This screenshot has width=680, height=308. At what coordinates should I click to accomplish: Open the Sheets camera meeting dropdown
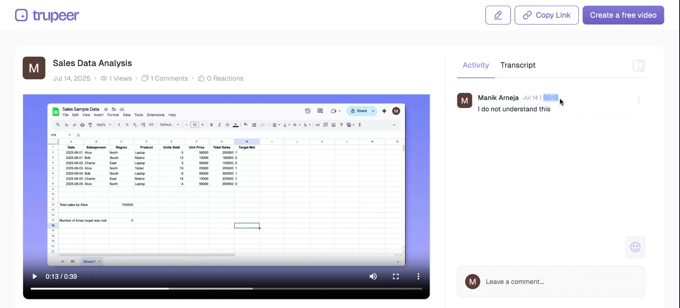pos(336,111)
